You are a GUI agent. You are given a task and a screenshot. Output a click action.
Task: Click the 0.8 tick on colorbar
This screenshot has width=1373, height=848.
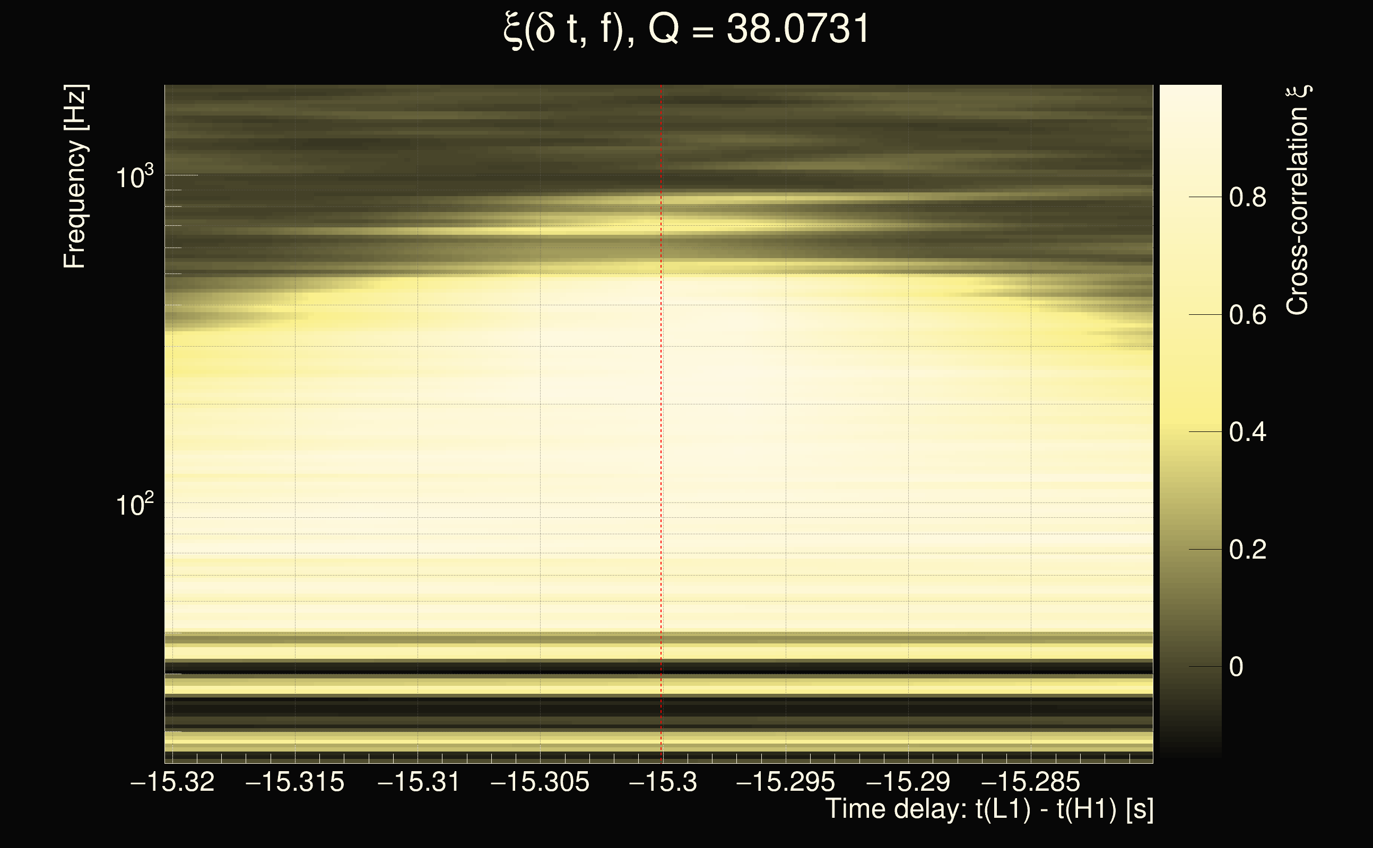coord(1247,197)
